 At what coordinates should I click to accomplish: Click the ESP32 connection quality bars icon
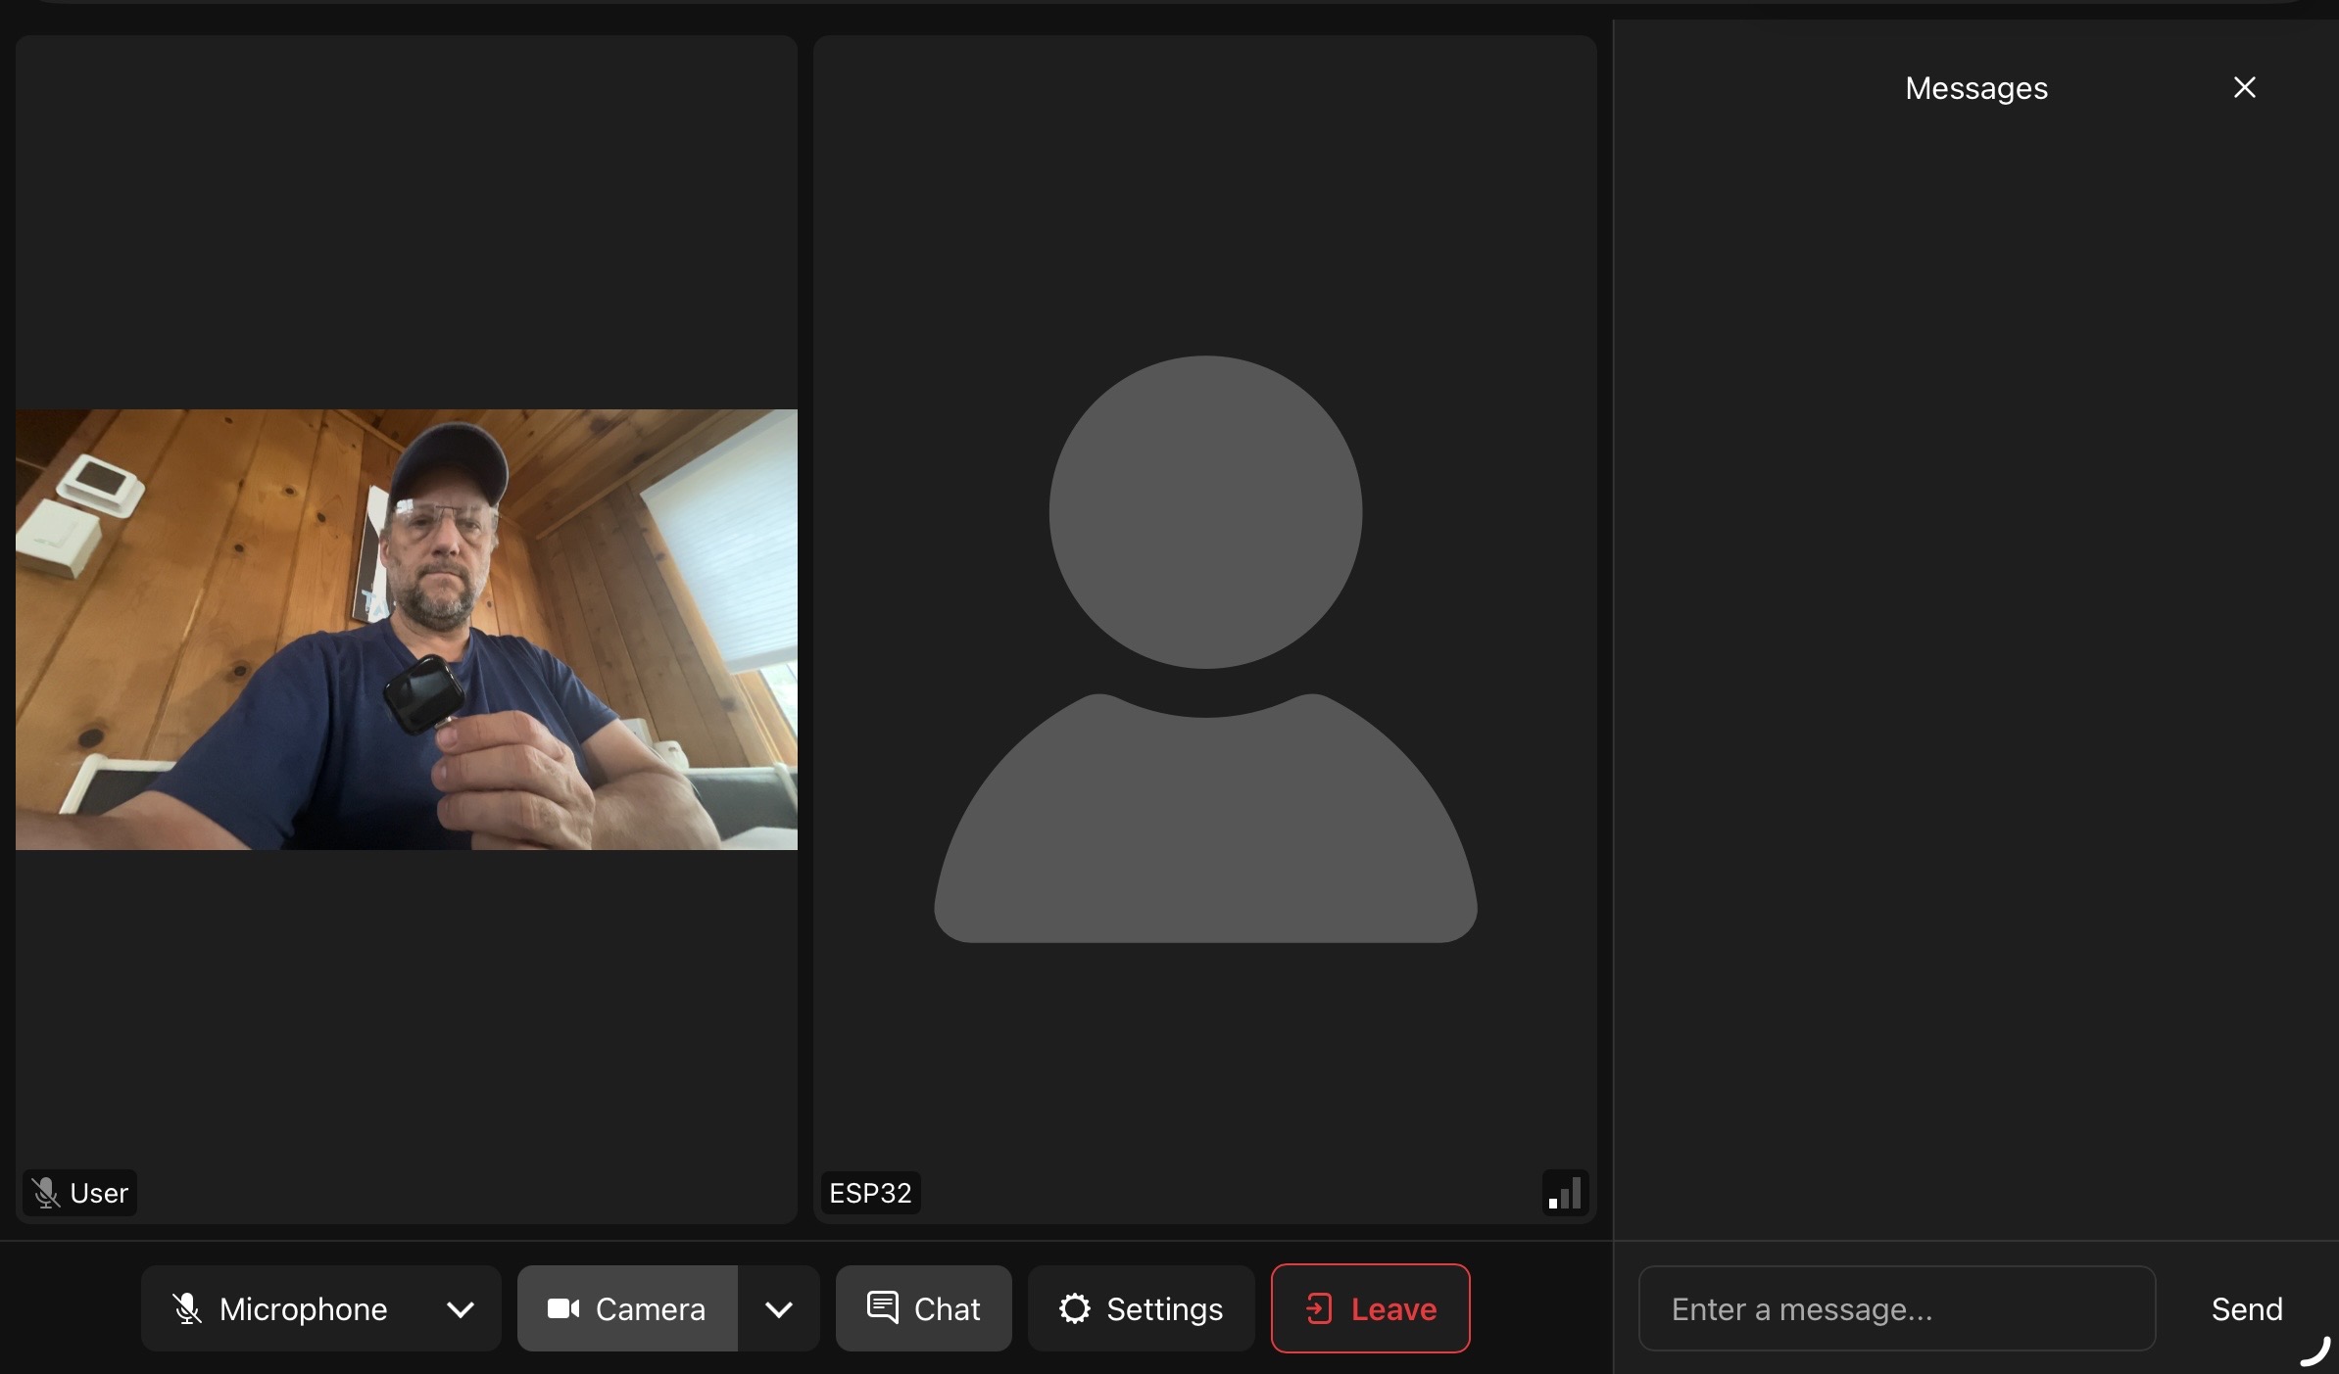tap(1565, 1193)
